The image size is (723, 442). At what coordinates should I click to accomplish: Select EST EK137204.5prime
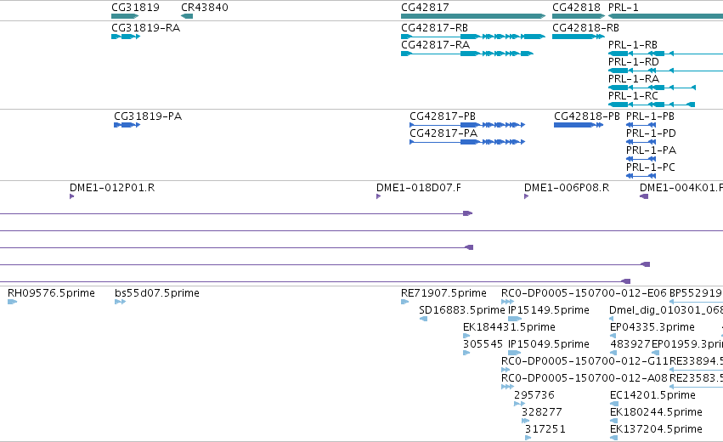pos(613,439)
